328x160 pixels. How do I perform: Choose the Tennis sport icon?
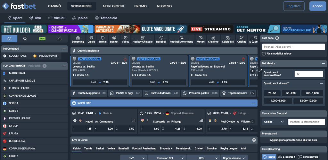coord(102,40)
